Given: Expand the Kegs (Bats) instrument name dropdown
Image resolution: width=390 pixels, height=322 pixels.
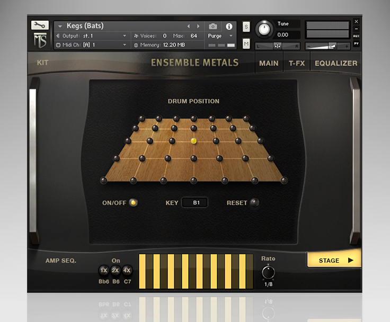Looking at the screenshot, I should (60, 26).
